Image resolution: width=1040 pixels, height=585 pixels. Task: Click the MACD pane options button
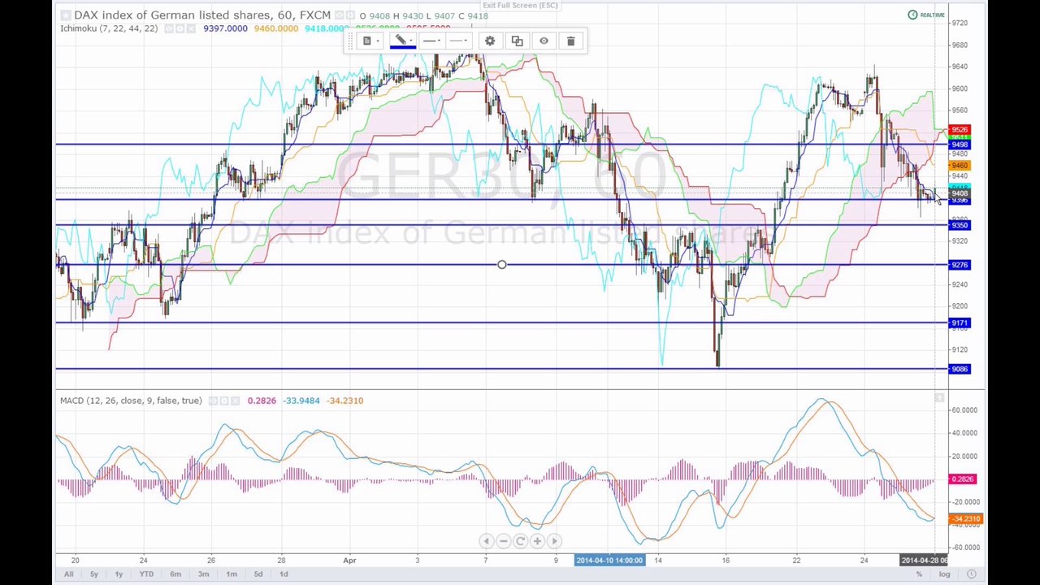click(x=939, y=397)
